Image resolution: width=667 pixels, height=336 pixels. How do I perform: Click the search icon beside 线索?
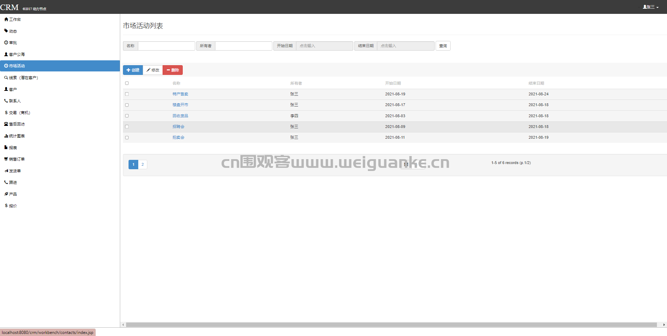coord(6,78)
